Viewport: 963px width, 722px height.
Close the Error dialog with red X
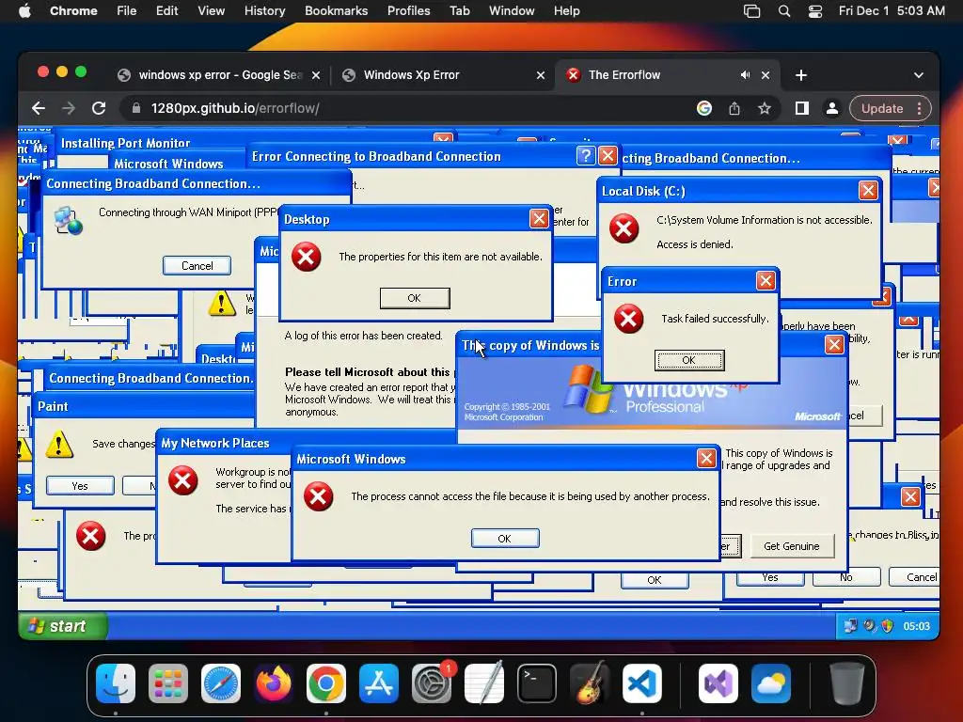pyautogui.click(x=766, y=281)
